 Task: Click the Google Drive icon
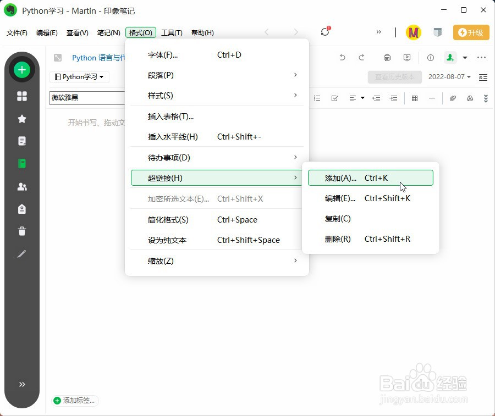tap(470, 98)
